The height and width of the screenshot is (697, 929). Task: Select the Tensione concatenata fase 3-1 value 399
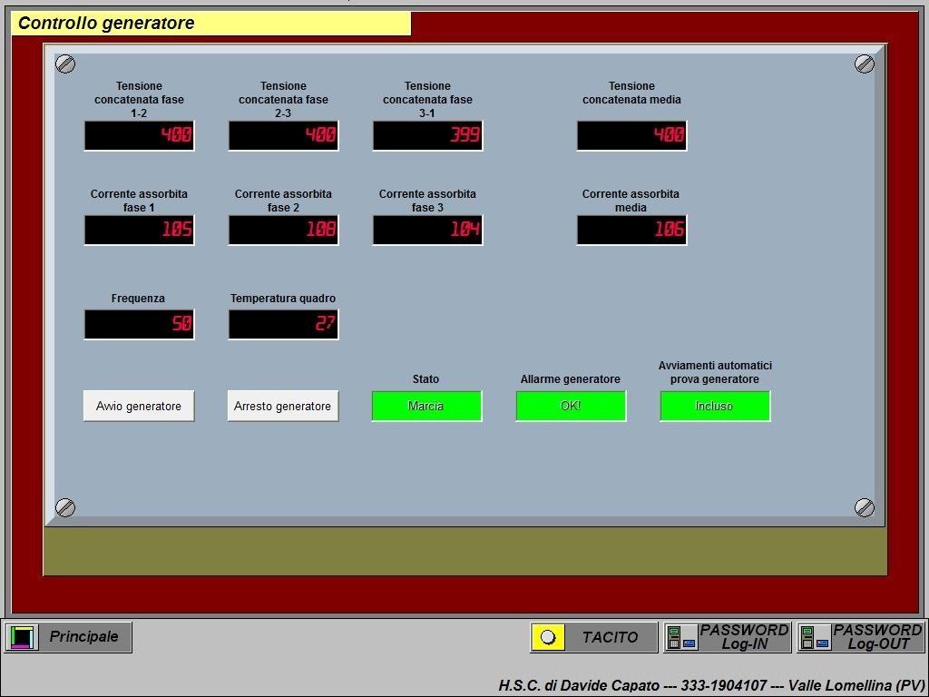pos(428,136)
